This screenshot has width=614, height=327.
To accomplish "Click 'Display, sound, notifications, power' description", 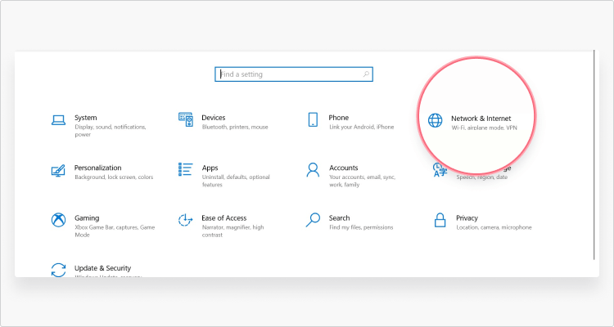I will pyautogui.click(x=111, y=131).
